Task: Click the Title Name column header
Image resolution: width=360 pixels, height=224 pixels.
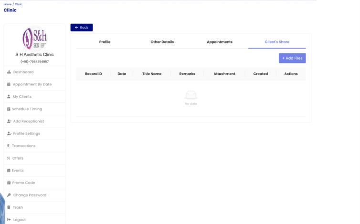Action: (x=152, y=74)
